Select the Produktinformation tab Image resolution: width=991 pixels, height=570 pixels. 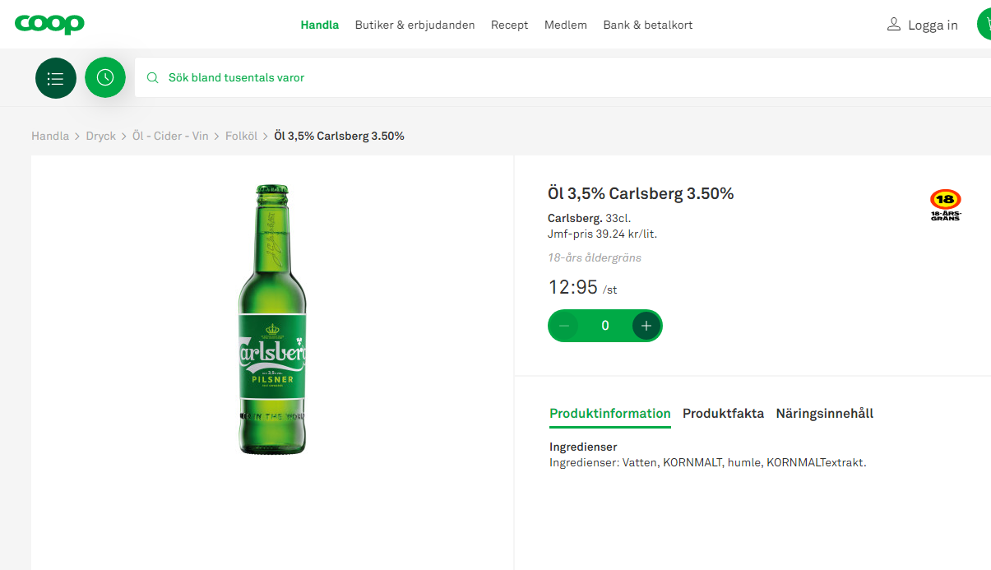point(610,414)
